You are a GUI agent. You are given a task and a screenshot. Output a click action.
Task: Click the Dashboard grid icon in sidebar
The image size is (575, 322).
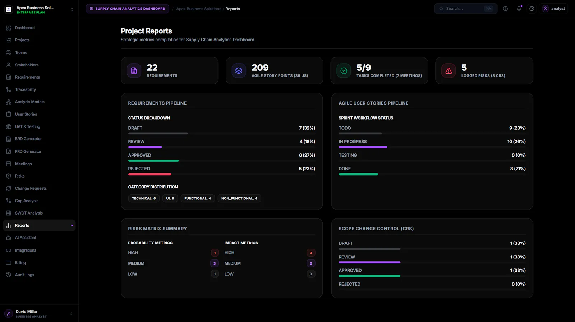(9, 28)
